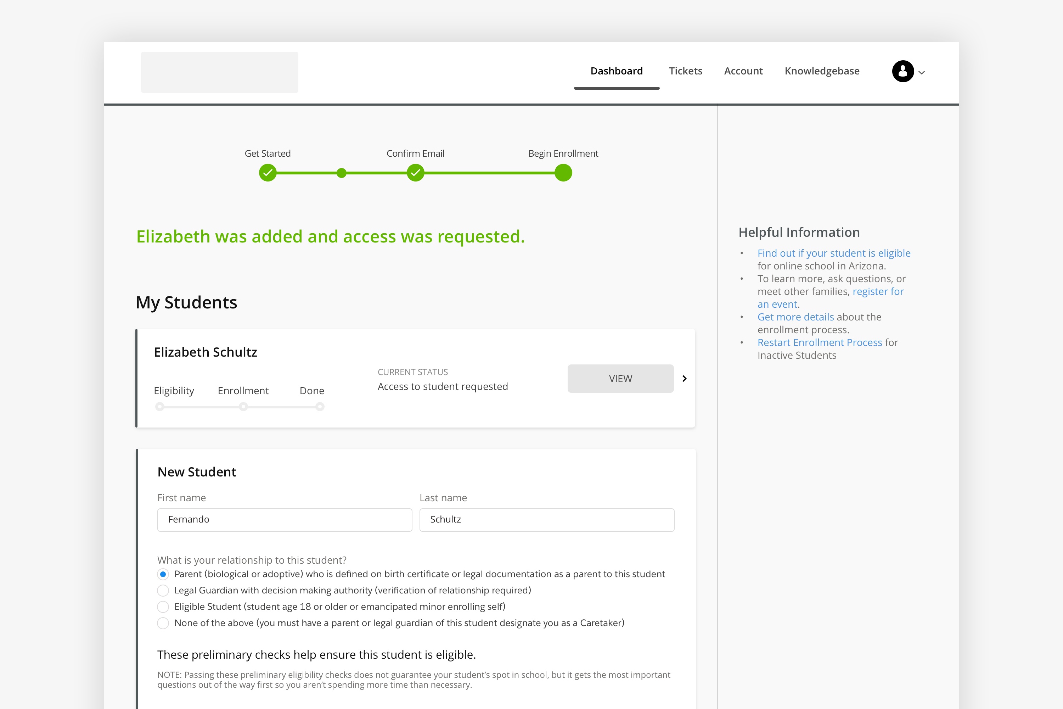Select Parent (biological or adoptive) relationship option
Image resolution: width=1063 pixels, height=709 pixels.
(163, 574)
